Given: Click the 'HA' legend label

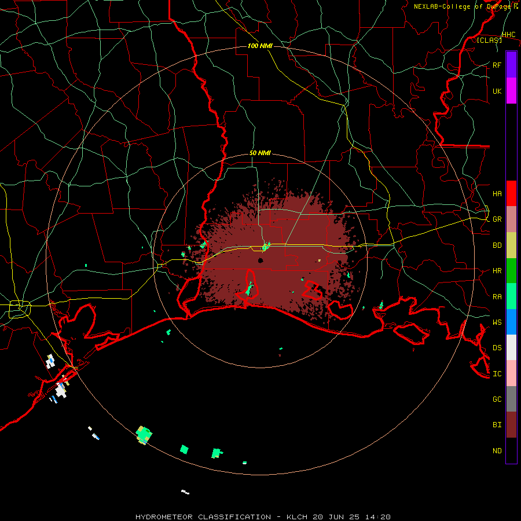Looking at the screenshot, I should (x=497, y=194).
